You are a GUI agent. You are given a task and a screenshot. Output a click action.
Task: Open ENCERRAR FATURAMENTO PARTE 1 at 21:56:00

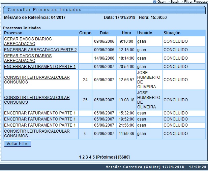(40, 125)
